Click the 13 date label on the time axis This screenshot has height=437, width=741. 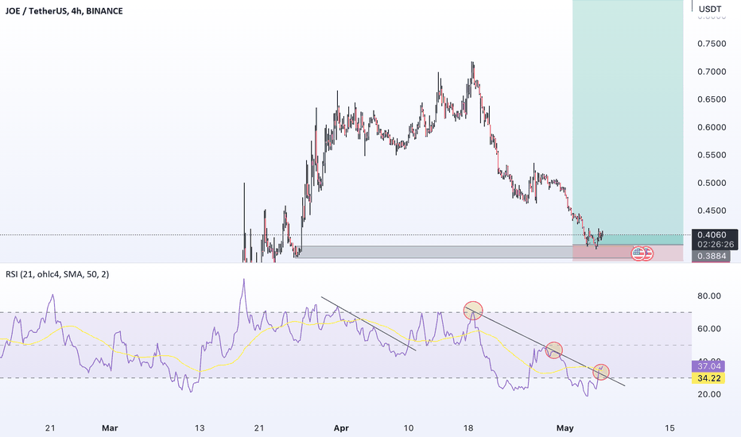click(200, 428)
